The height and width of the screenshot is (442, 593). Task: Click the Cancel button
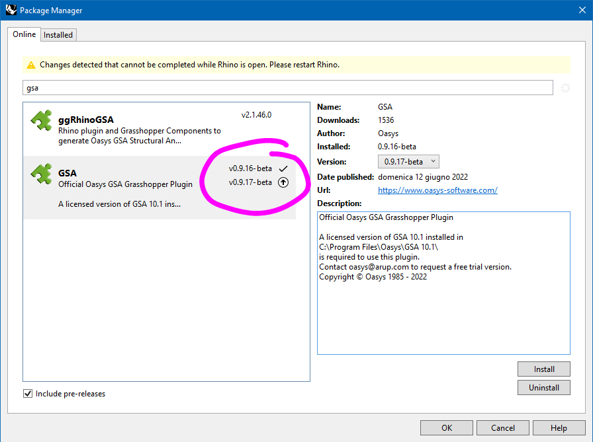[502, 427]
